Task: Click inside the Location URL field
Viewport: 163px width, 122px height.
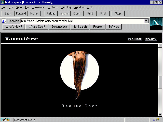Action: [81, 21]
